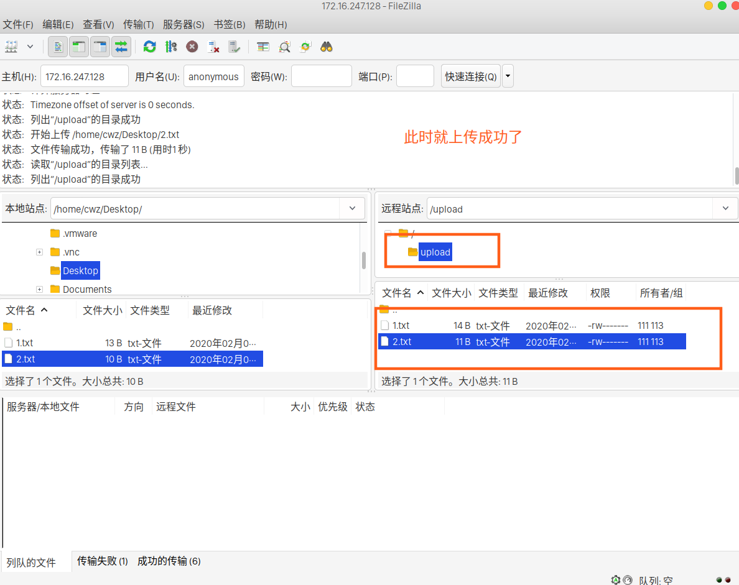
Task: Toggle directory comparison icon
Action: 284,47
